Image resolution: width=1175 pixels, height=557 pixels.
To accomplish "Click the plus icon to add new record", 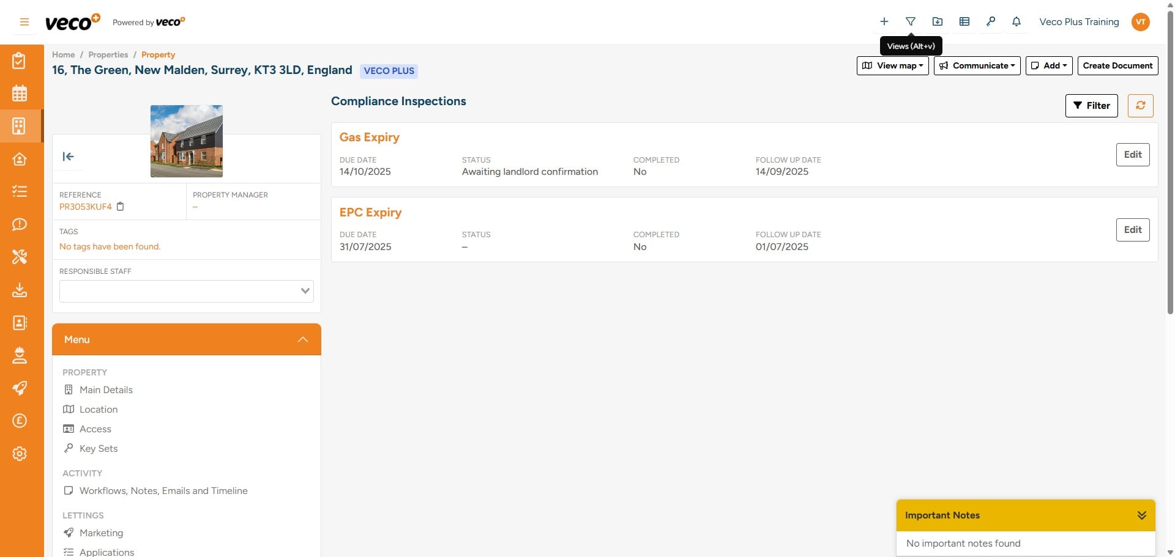I will pyautogui.click(x=884, y=21).
